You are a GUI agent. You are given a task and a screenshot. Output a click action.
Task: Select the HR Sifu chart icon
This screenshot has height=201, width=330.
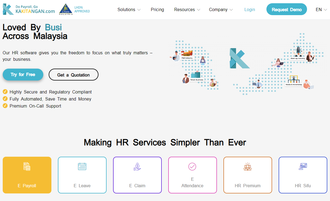point(303,166)
